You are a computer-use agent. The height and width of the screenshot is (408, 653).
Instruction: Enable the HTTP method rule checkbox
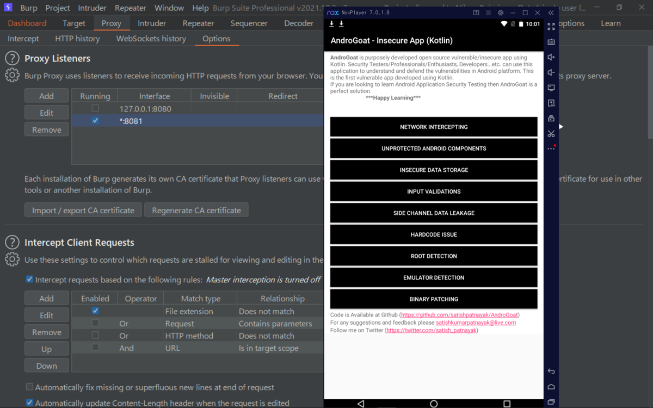click(x=95, y=335)
